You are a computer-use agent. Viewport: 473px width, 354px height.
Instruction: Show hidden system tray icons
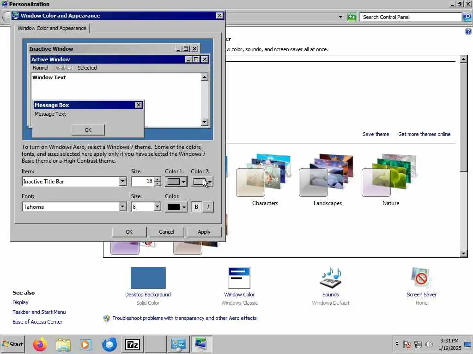pyautogui.click(x=397, y=344)
